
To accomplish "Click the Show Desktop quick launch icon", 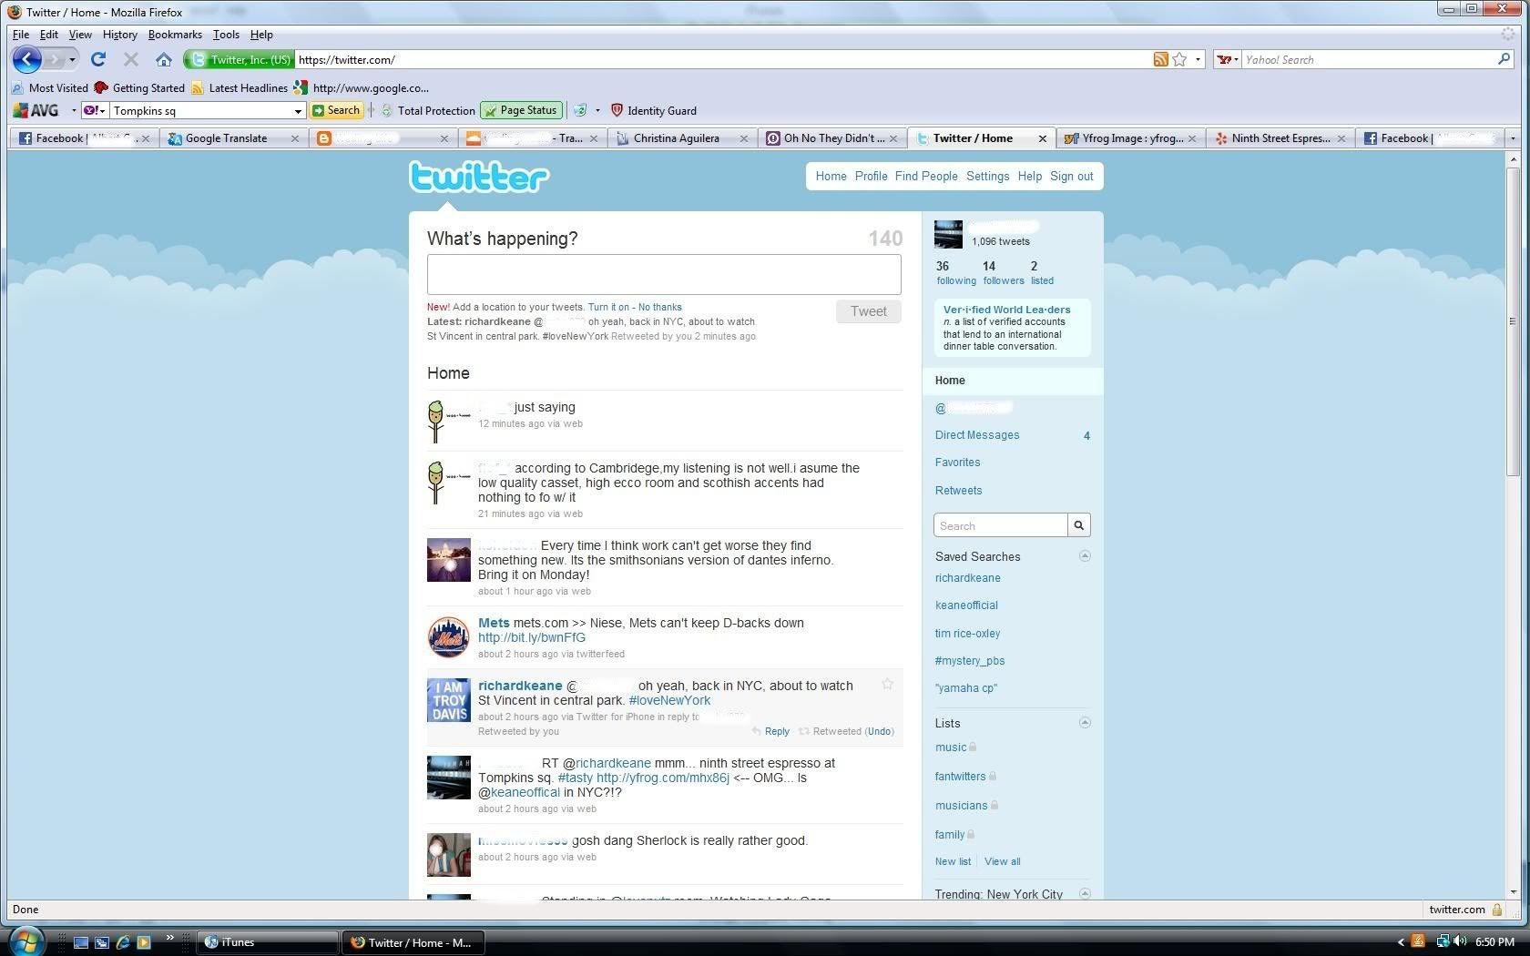I will (x=81, y=942).
